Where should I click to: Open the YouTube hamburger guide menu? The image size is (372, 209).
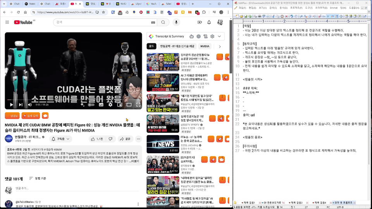point(7,22)
